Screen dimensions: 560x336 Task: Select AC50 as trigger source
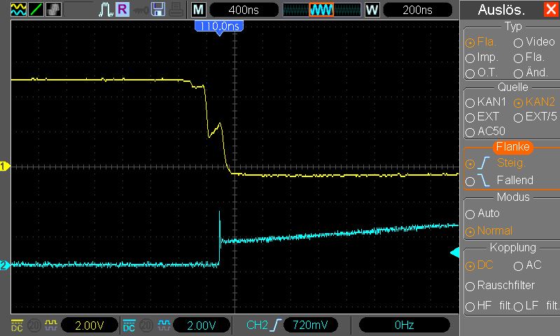click(485, 132)
